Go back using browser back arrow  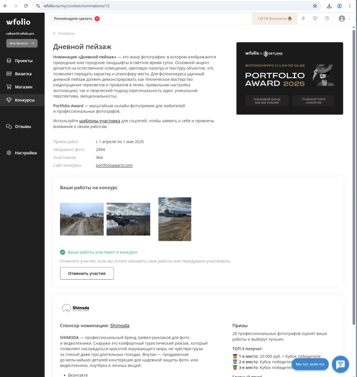click(x=5, y=6)
